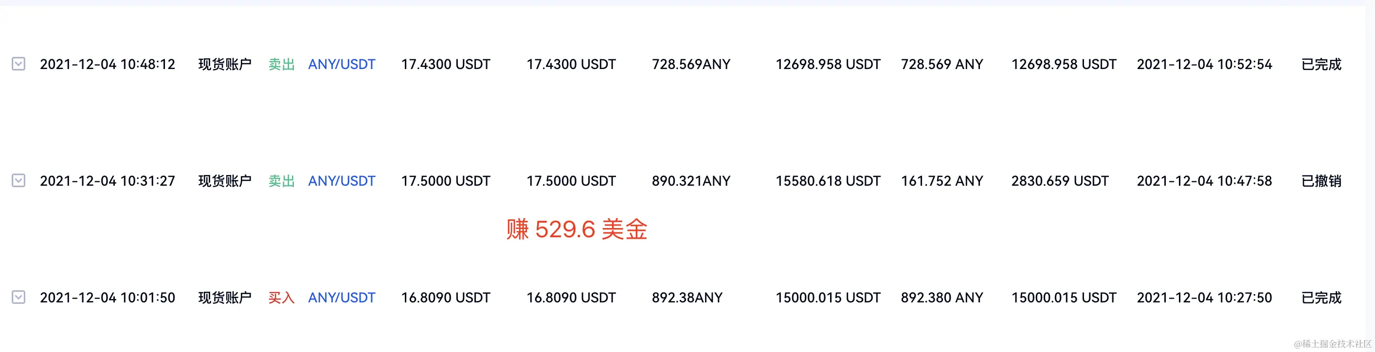The width and height of the screenshot is (1375, 352).
Task: Click the timestamp 2021-12-04 10:48:12
Action: 108,65
